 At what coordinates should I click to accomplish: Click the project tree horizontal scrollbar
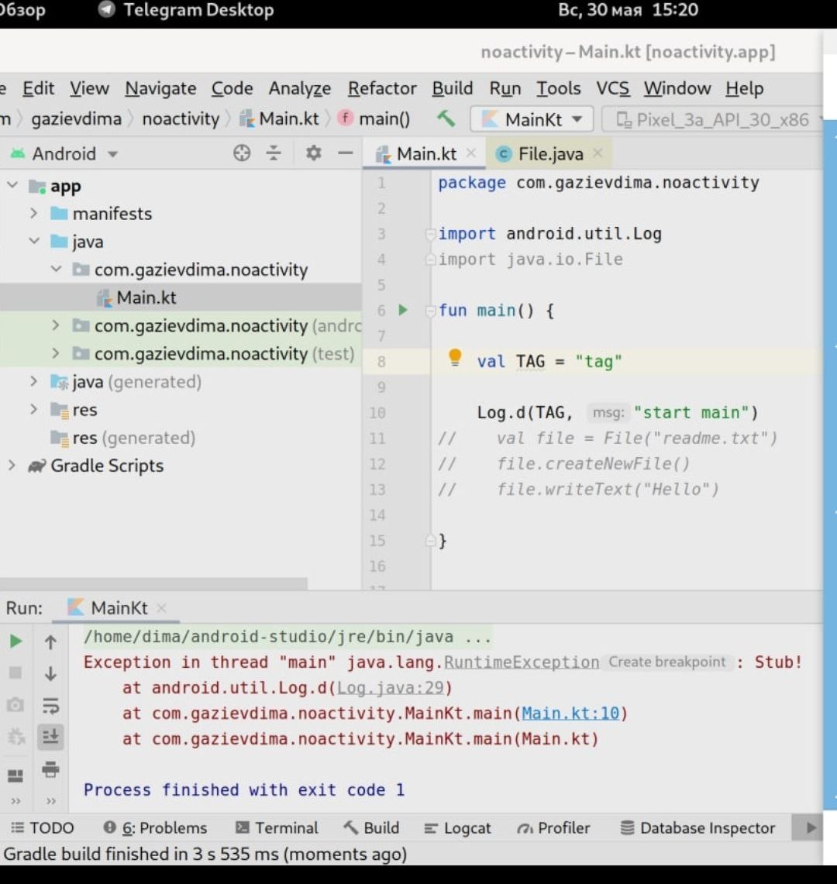click(153, 583)
